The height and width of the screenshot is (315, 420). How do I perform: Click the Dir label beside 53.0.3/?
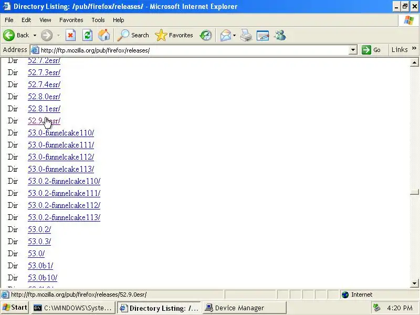coord(13,241)
